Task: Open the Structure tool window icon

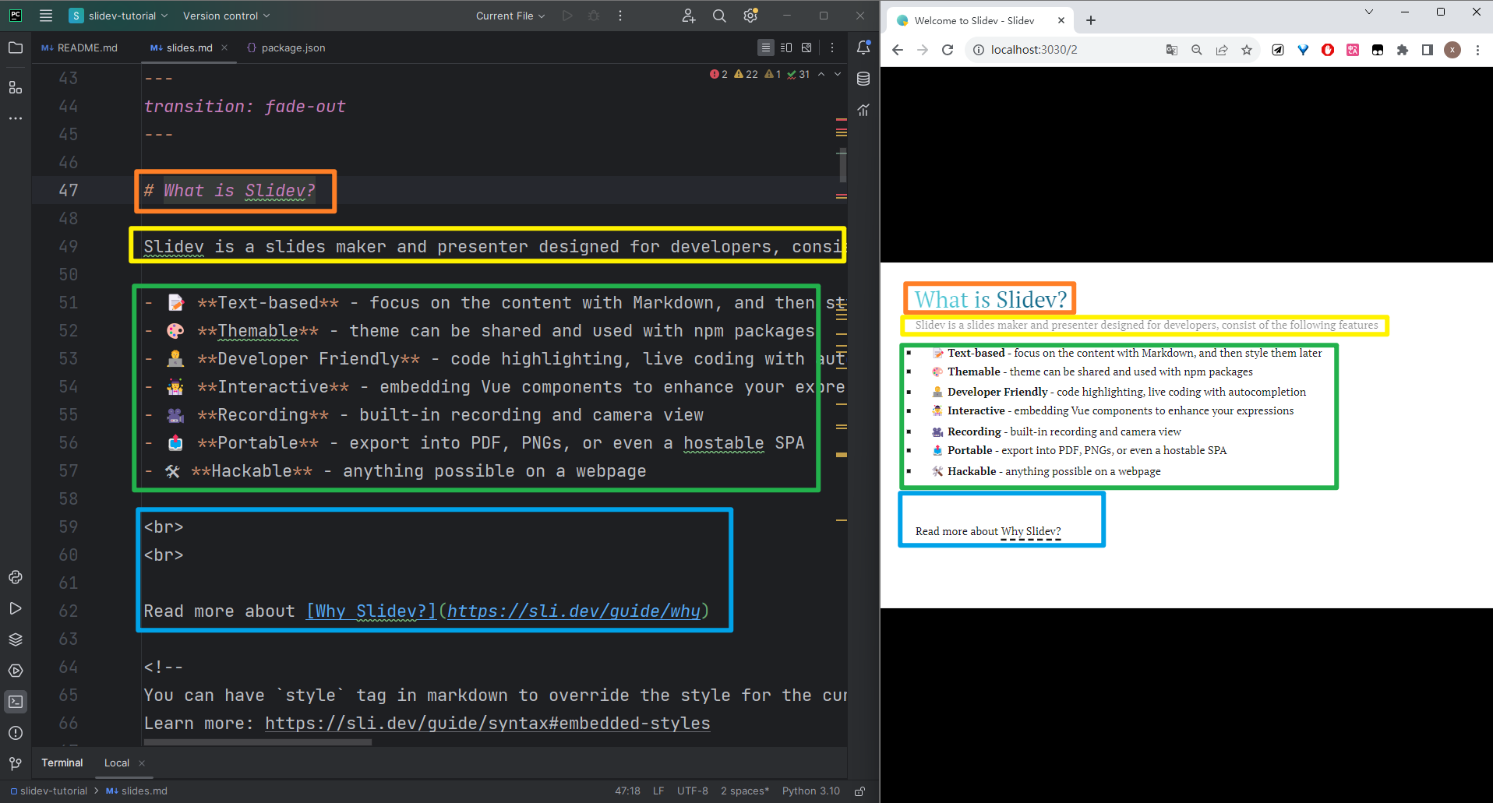Action: (x=16, y=87)
